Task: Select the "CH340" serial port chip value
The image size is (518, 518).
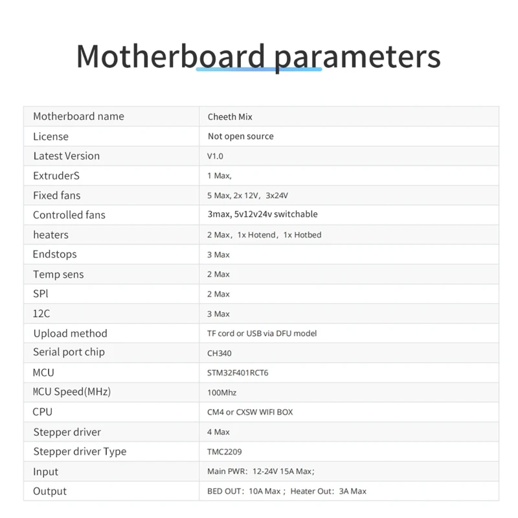Action: pyautogui.click(x=219, y=354)
